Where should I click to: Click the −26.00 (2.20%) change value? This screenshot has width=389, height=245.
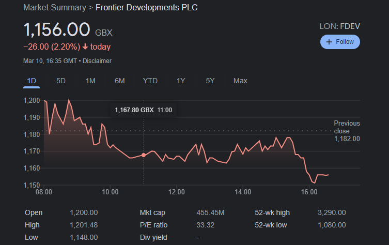point(52,47)
